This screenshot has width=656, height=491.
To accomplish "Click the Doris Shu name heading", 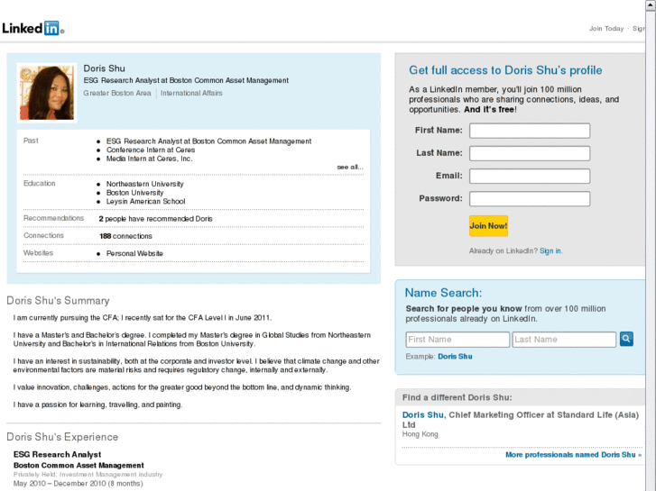I will (104, 68).
